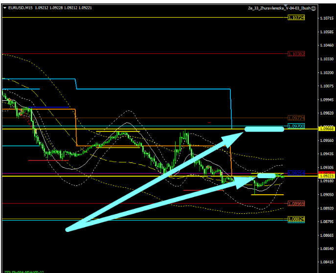
Task: Click 1.08920 on the price scale
Action: pos(327,208)
